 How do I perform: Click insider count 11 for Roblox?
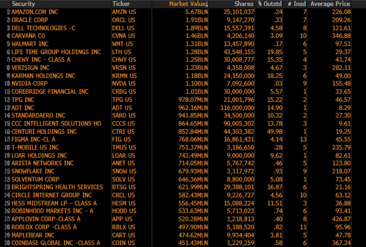coord(303,227)
